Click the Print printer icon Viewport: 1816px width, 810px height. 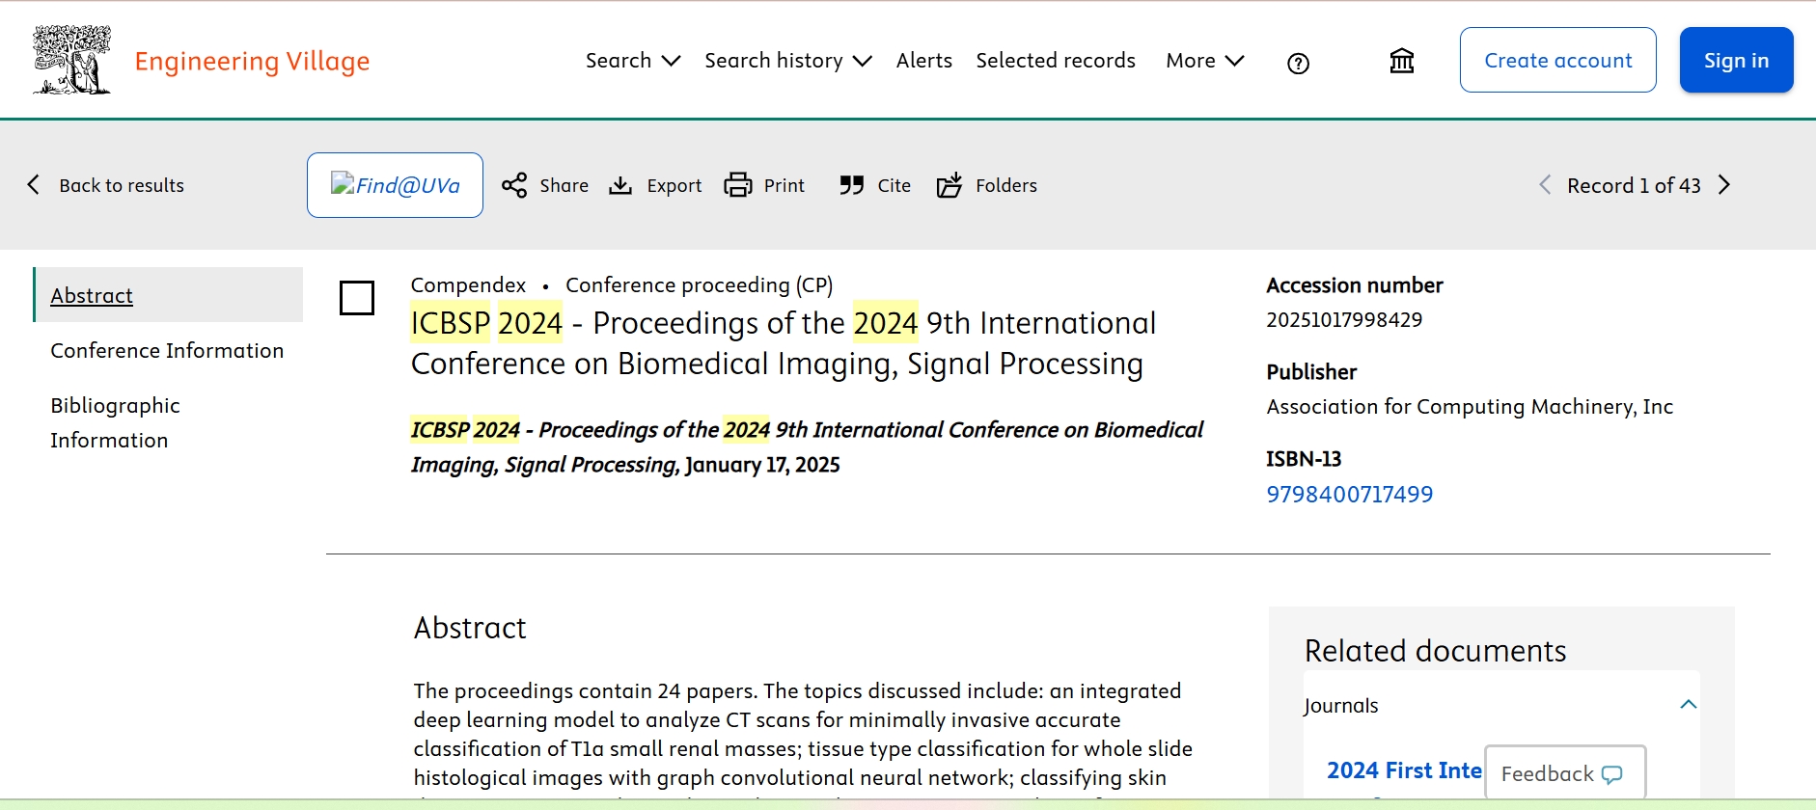coord(738,185)
